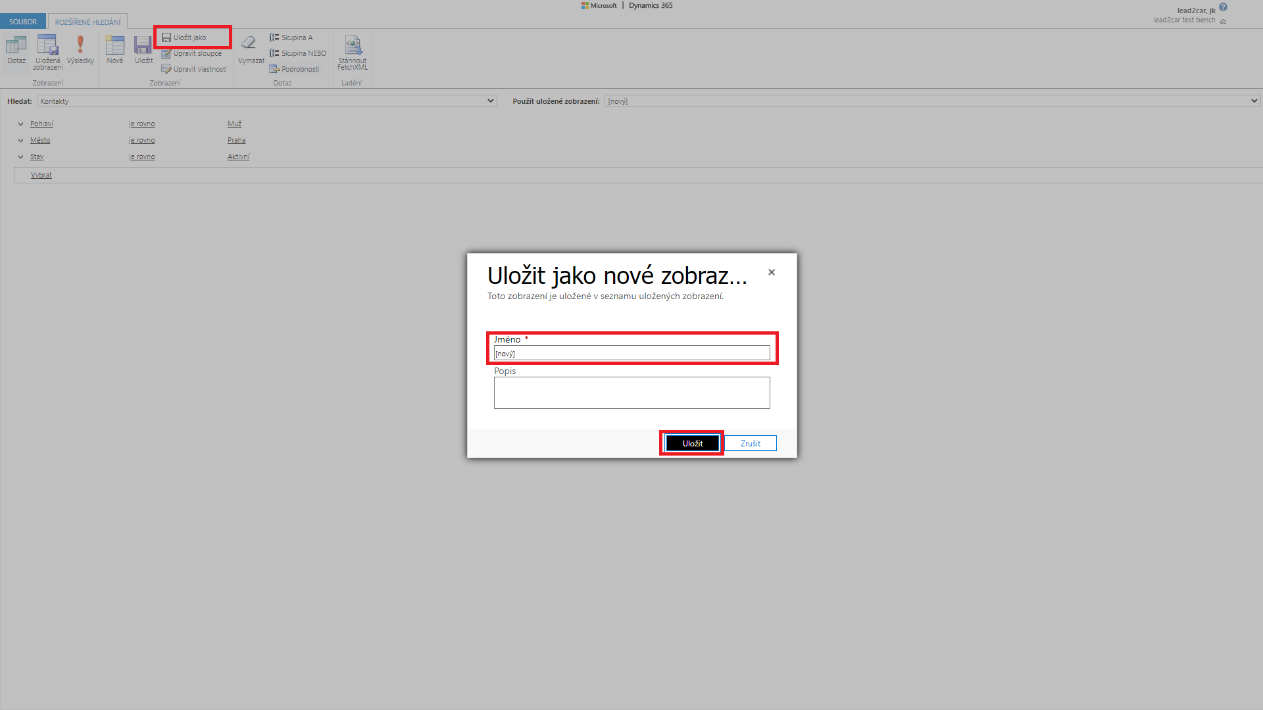Expand the chevron next to Město
The image size is (1263, 710).
click(x=20, y=141)
